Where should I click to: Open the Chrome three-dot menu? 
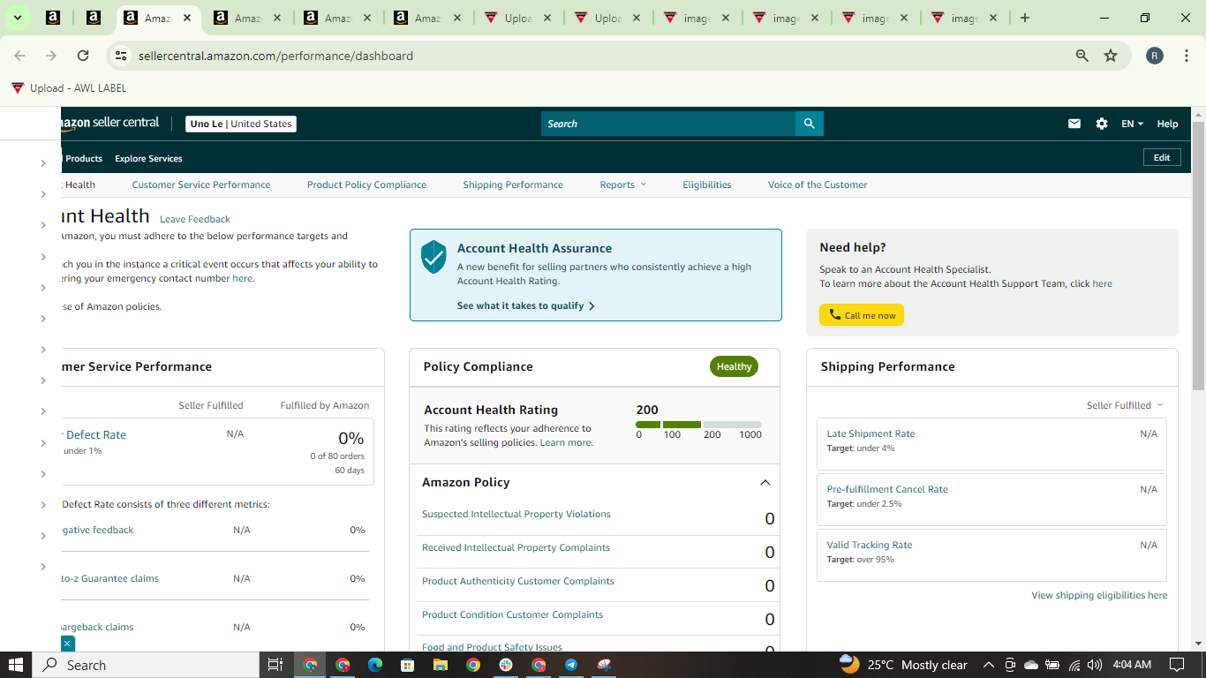pyautogui.click(x=1187, y=56)
